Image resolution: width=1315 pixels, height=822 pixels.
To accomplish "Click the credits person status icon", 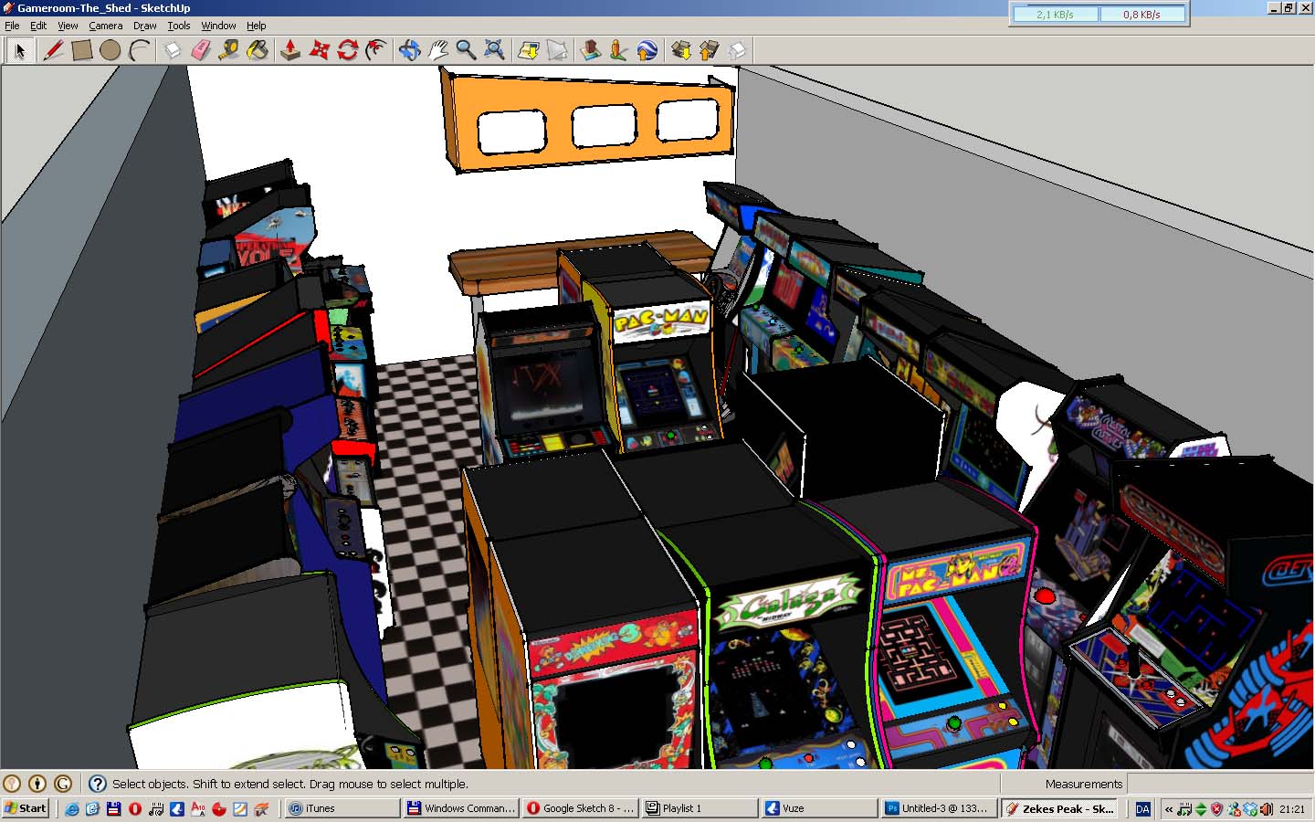I will [37, 784].
